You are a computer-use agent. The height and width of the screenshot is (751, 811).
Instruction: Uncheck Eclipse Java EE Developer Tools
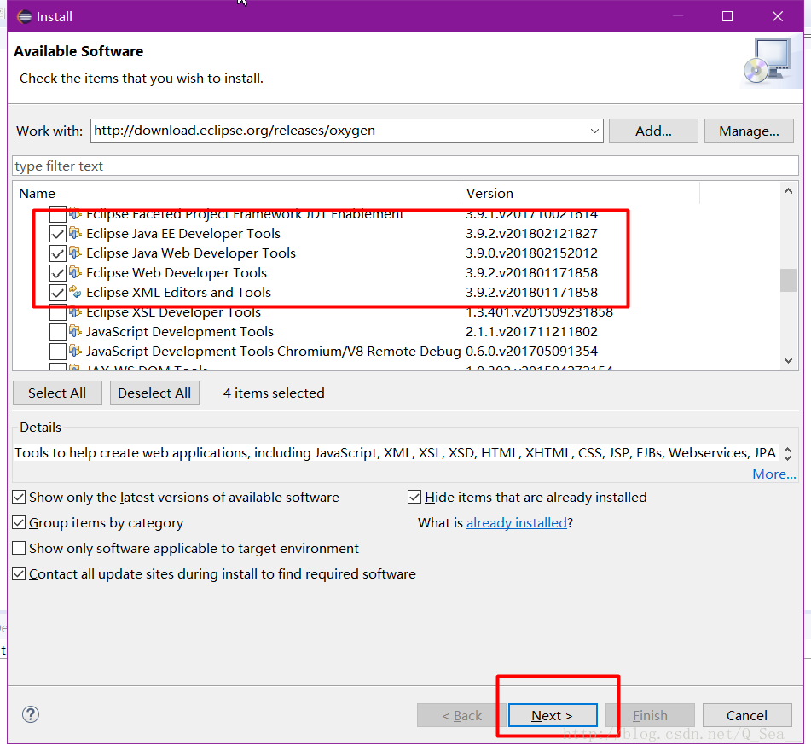coord(57,234)
